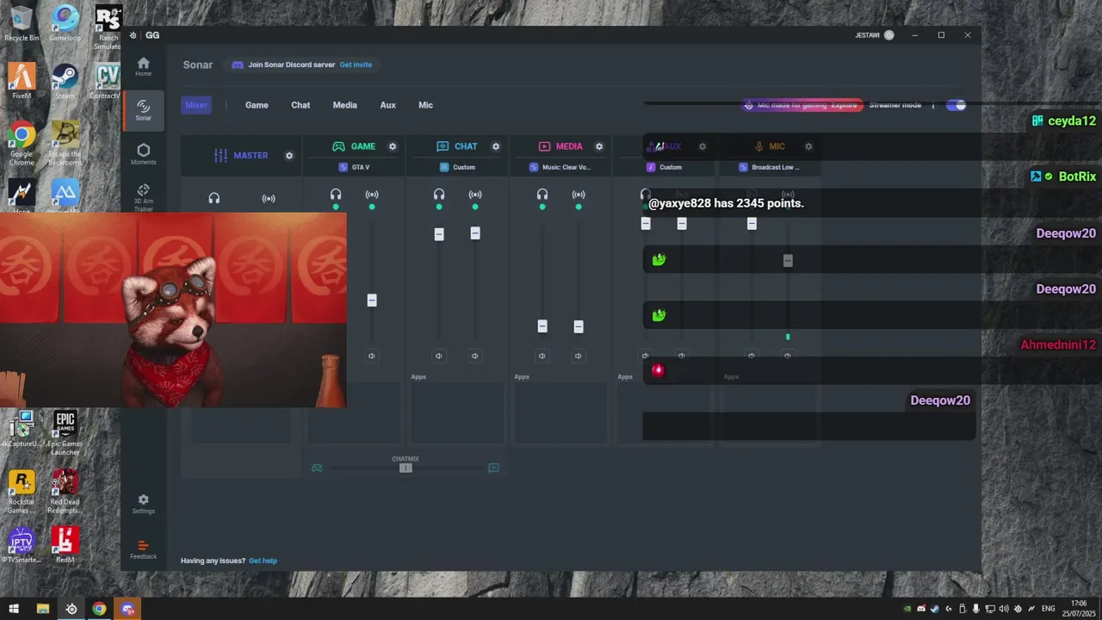Viewport: 1102px width, 620px height.
Task: Click the Media stream broadcast icon
Action: [x=579, y=195]
